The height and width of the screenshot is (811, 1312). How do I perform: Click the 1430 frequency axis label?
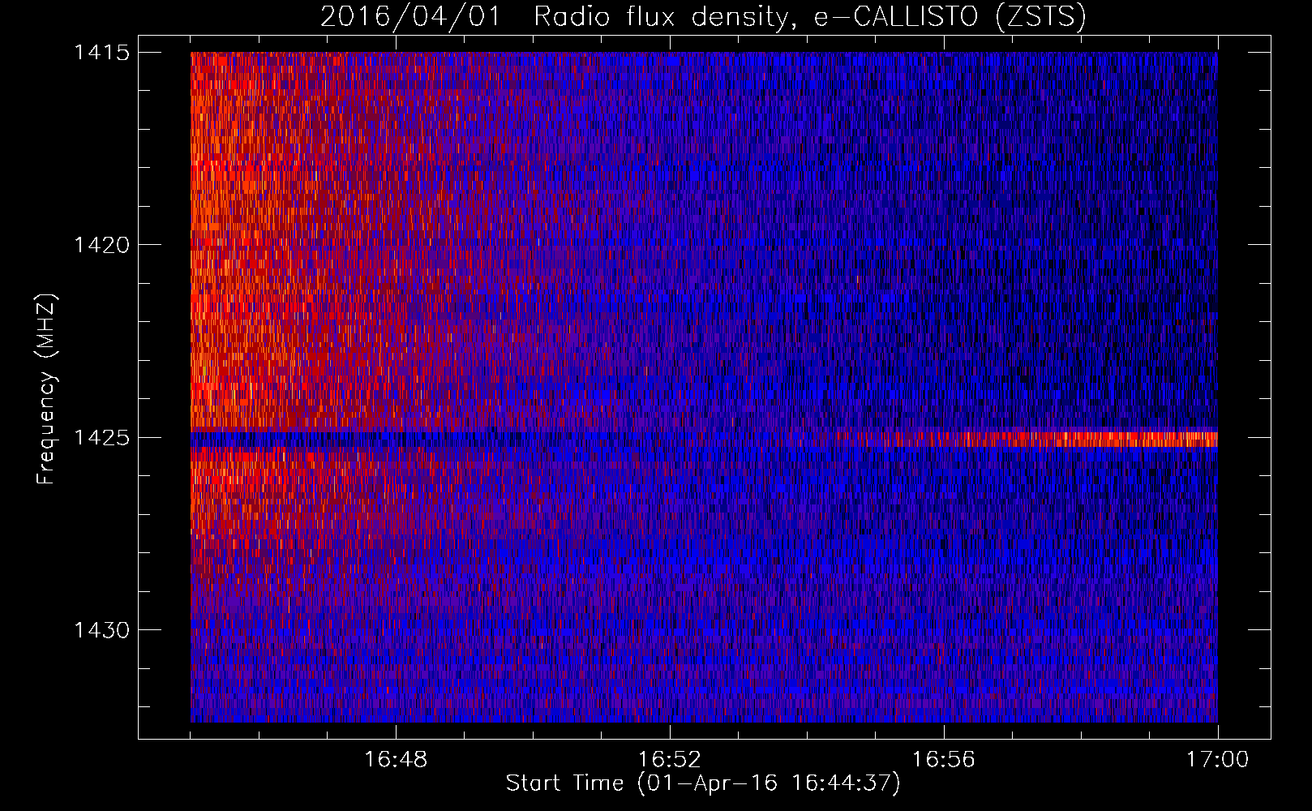[x=101, y=630]
